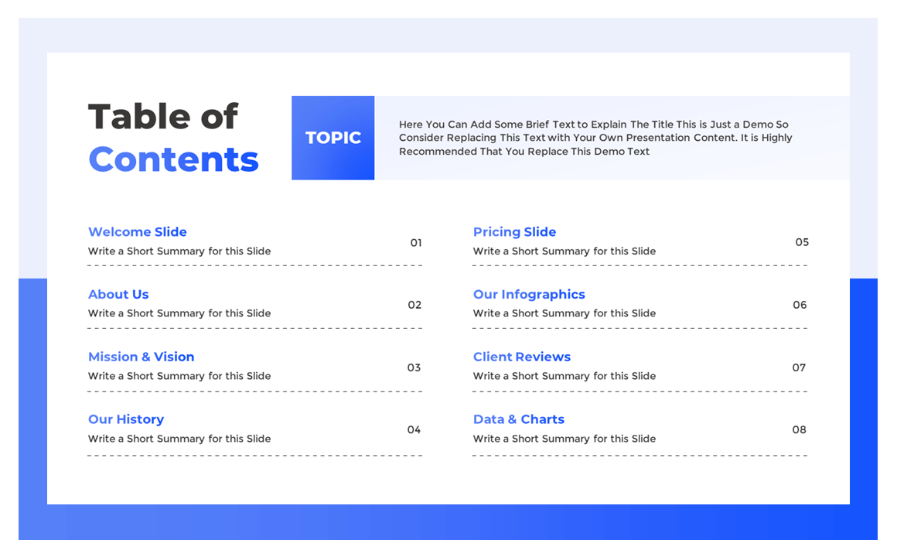Click page number 02

tap(414, 305)
